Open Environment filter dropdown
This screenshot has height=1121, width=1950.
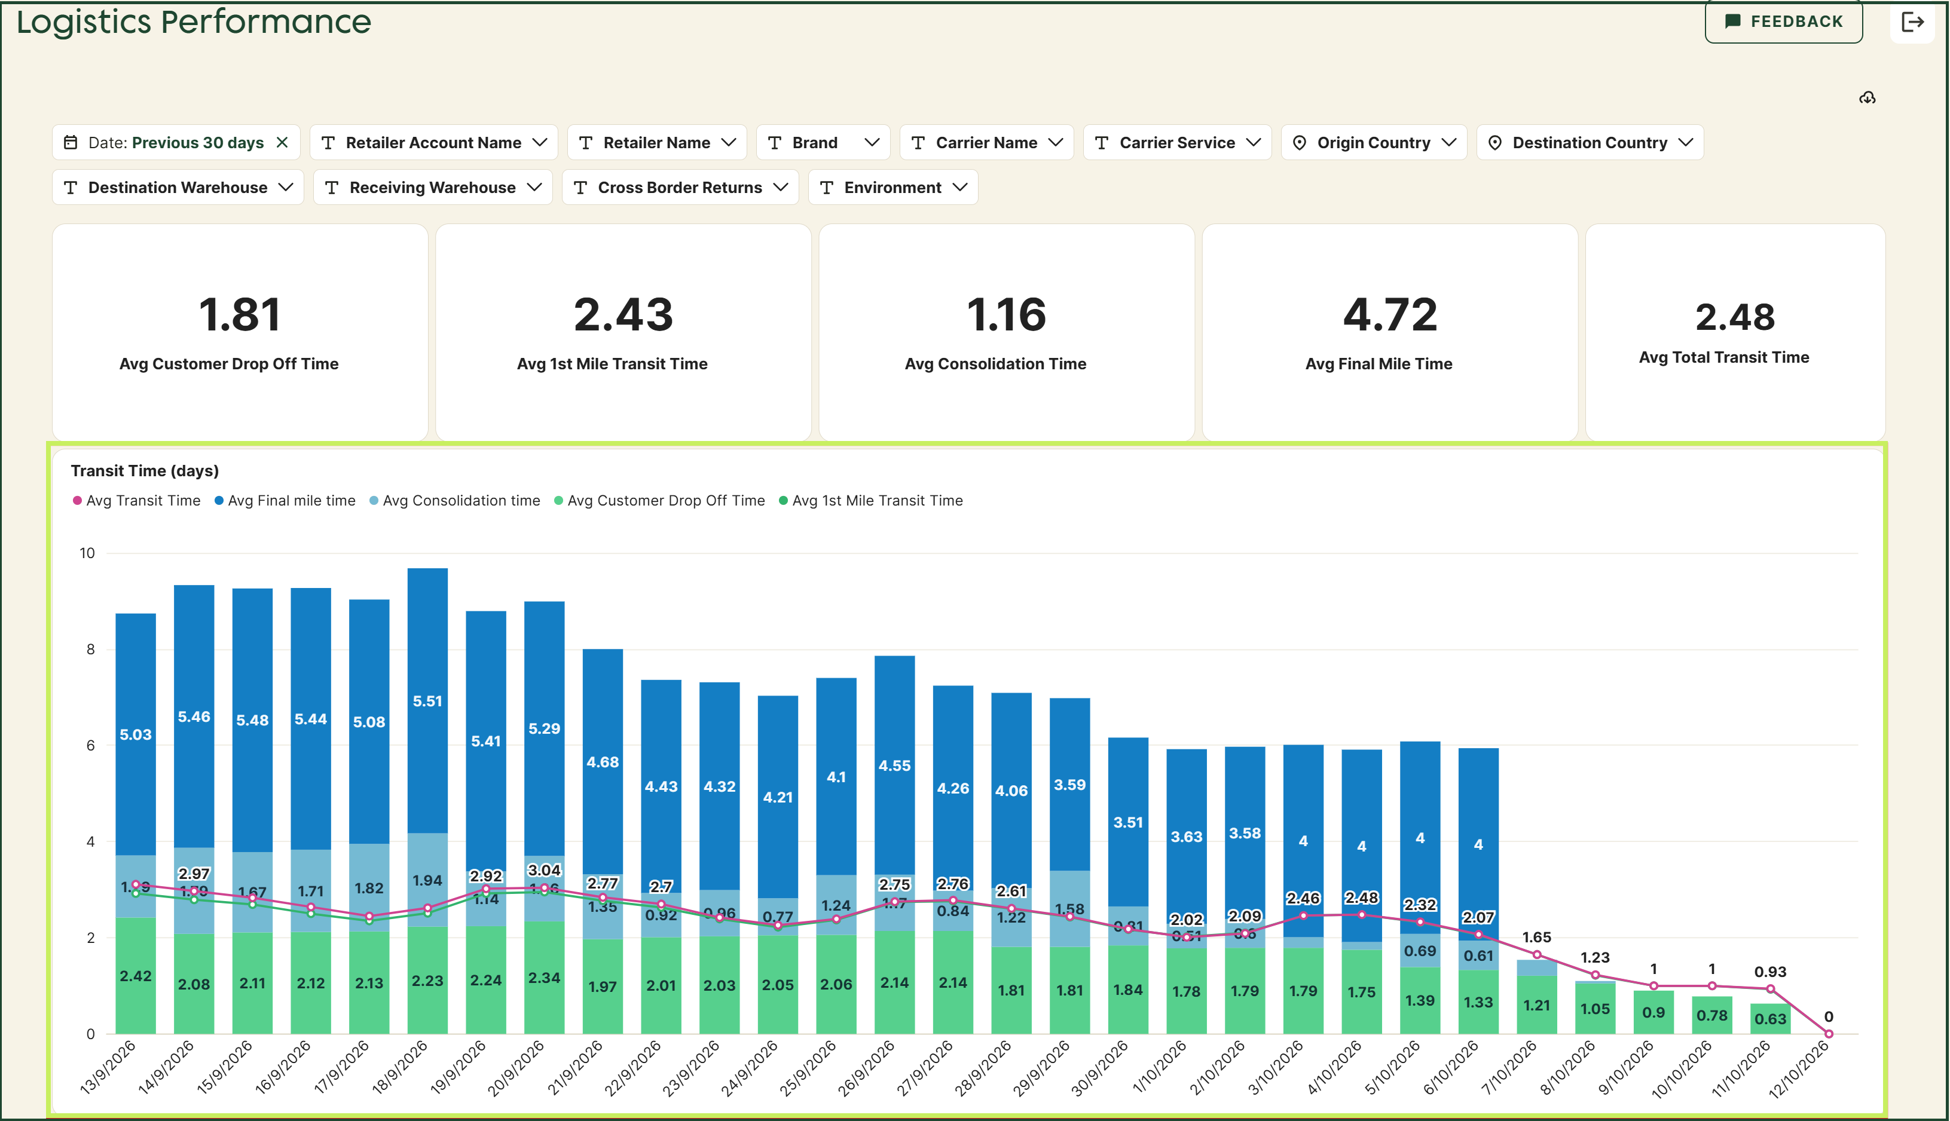click(x=893, y=187)
